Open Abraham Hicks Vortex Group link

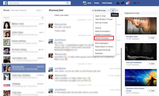pyautogui.click(x=135, y=90)
